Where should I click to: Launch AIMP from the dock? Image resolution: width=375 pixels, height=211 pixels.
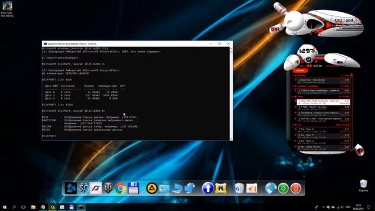152,188
